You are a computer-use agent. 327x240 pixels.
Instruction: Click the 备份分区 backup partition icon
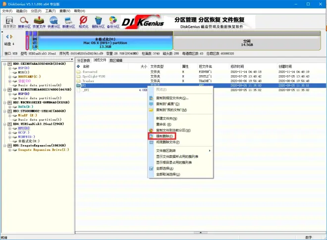pyautogui.click(x=113, y=20)
